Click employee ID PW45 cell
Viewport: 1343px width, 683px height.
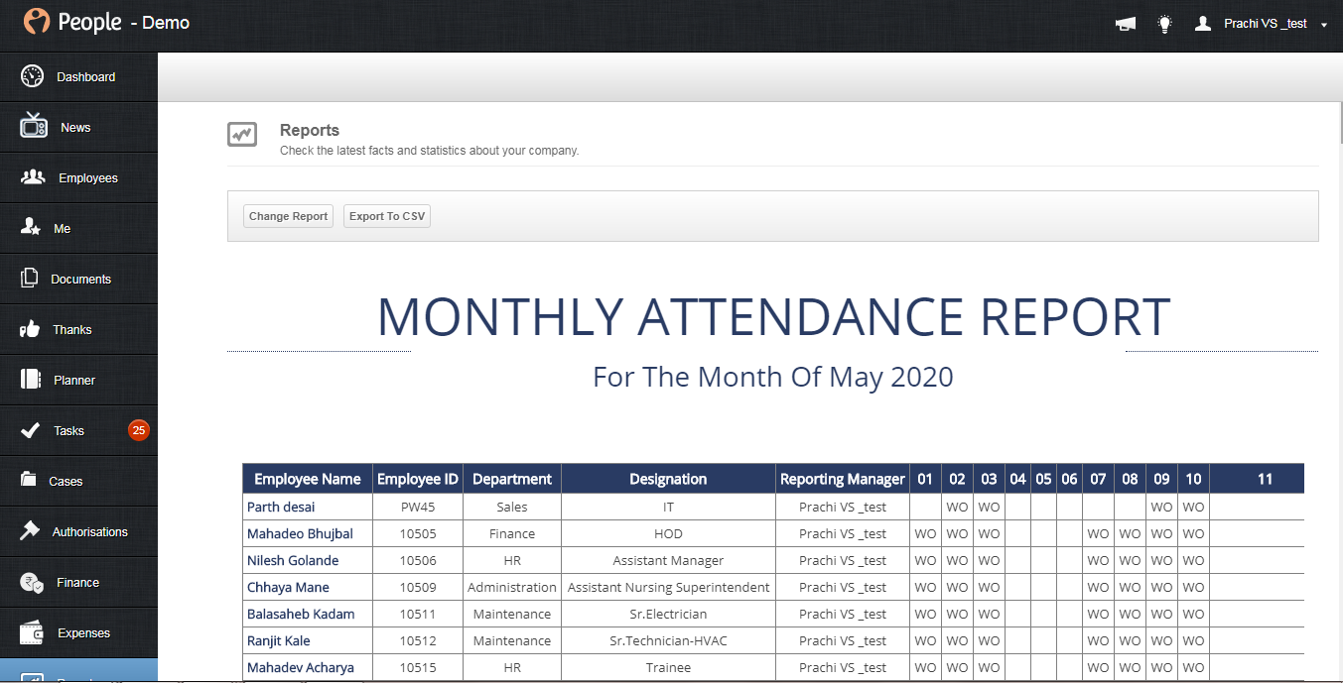pos(418,507)
